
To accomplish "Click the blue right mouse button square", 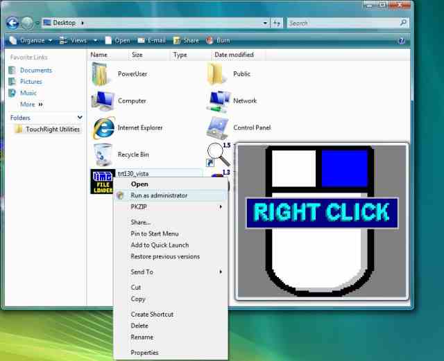I will pyautogui.click(x=344, y=168).
